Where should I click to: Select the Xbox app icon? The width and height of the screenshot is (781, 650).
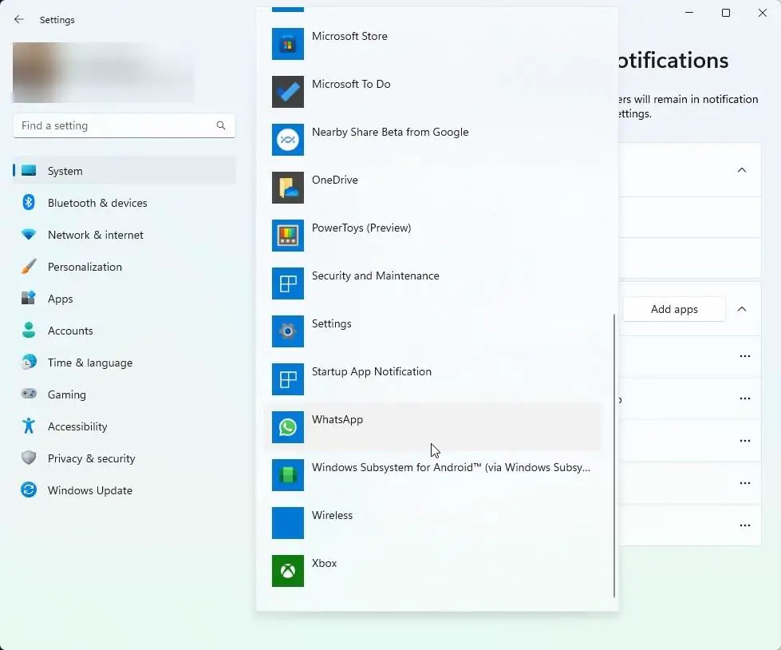click(x=288, y=570)
